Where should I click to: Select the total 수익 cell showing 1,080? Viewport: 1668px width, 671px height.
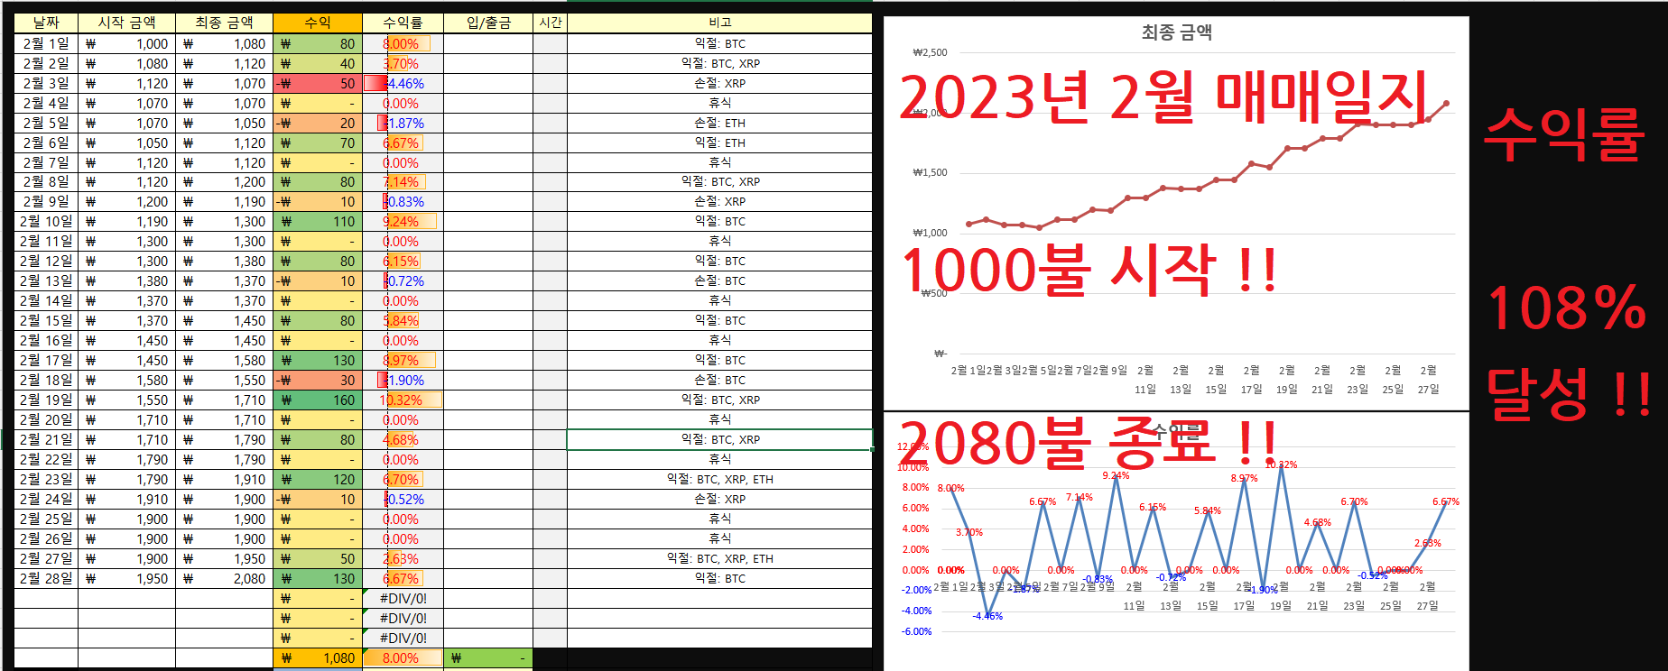click(x=317, y=658)
